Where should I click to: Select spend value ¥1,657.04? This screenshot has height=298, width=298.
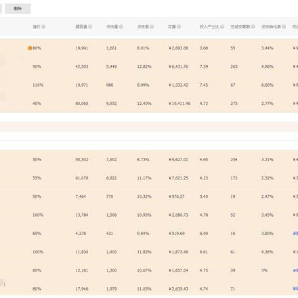click(178, 271)
